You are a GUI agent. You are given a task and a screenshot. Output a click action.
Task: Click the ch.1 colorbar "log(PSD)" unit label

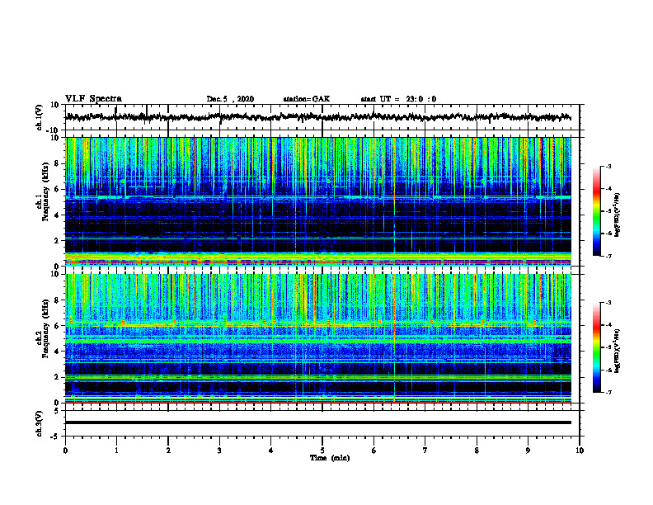618,215
